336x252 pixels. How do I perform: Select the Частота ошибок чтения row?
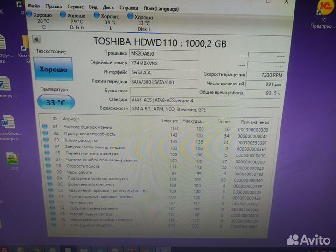(x=155, y=128)
